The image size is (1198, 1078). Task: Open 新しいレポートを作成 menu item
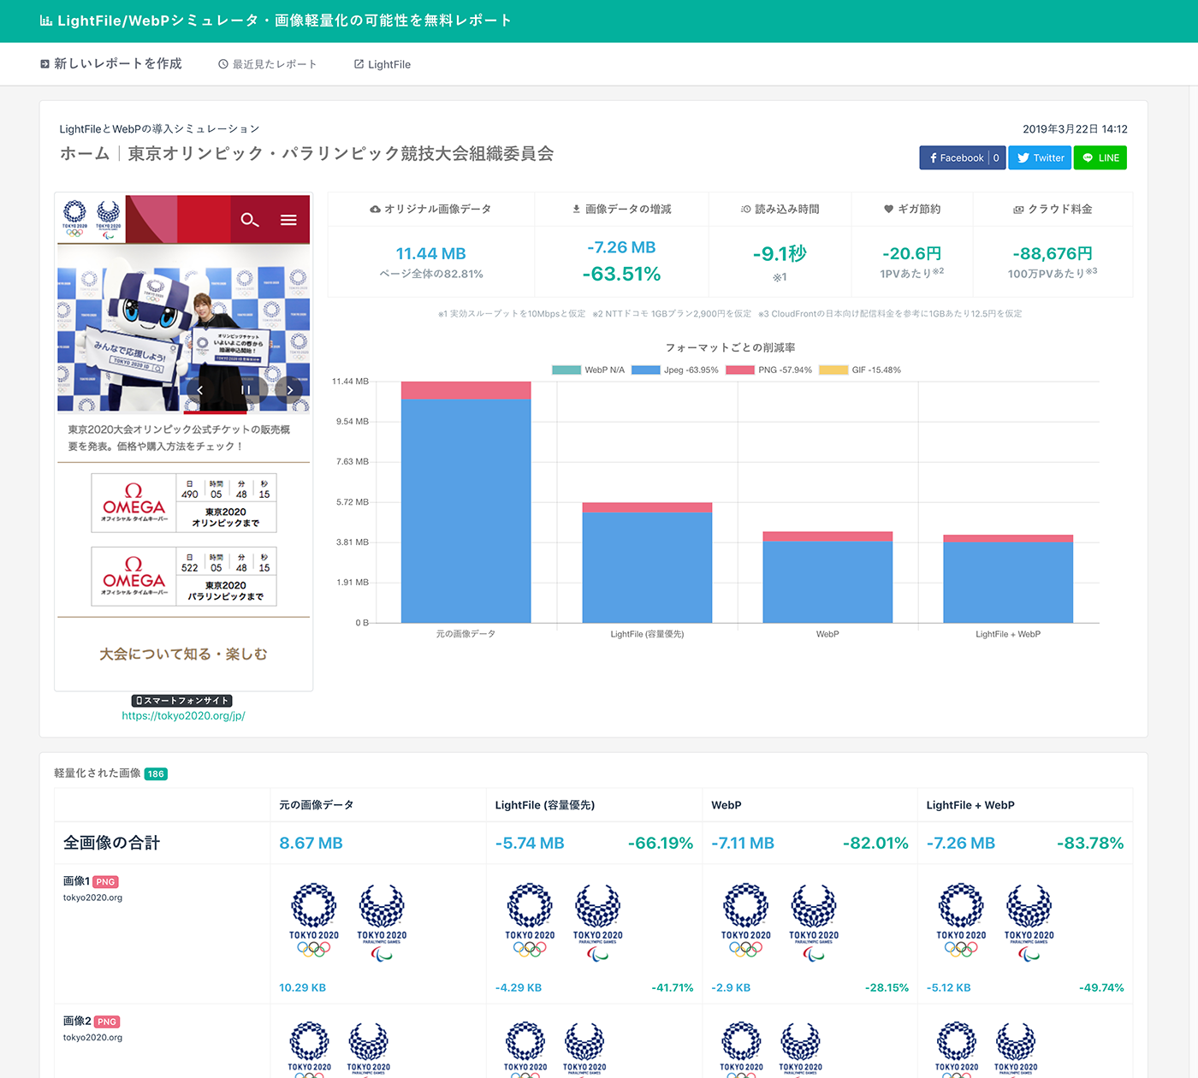(x=111, y=64)
